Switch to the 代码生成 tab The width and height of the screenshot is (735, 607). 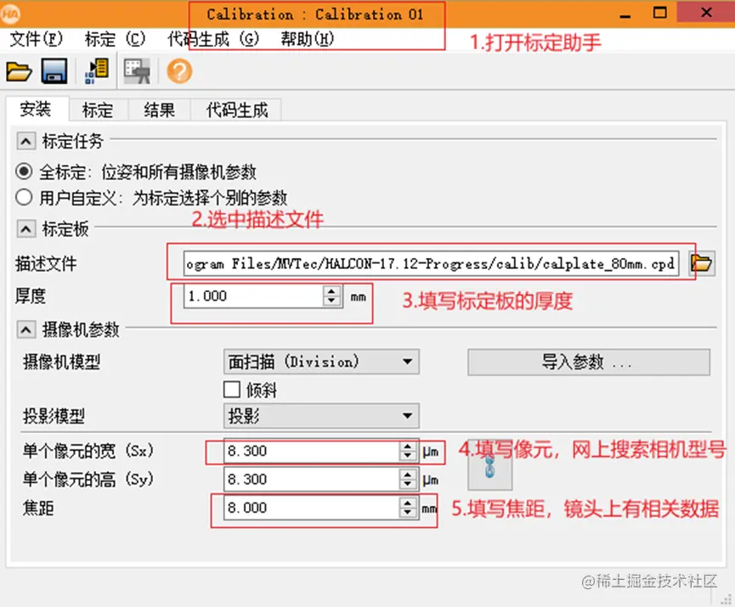237,110
